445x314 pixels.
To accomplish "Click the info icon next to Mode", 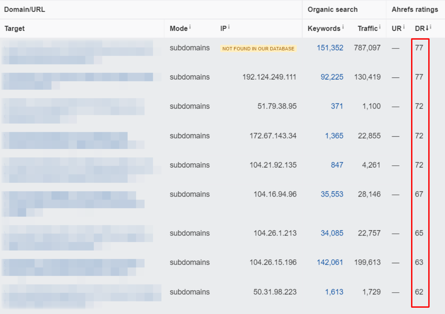I will (x=190, y=27).
